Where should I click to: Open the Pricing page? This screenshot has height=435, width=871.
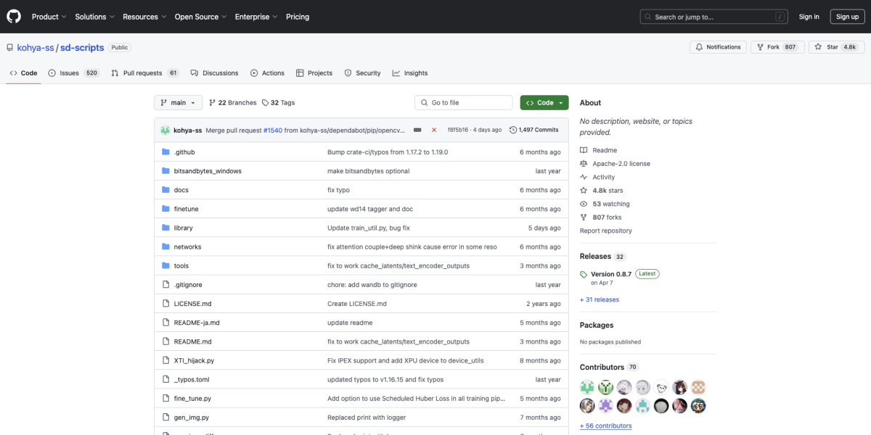[x=298, y=17]
